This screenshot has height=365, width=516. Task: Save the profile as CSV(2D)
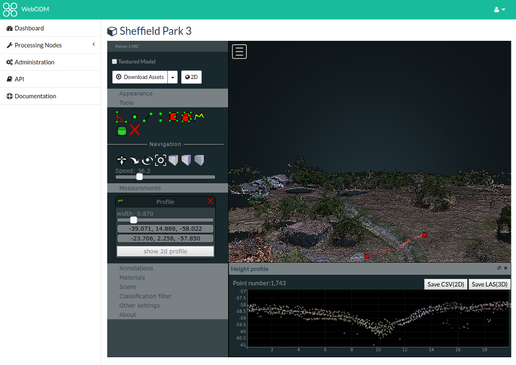click(446, 284)
